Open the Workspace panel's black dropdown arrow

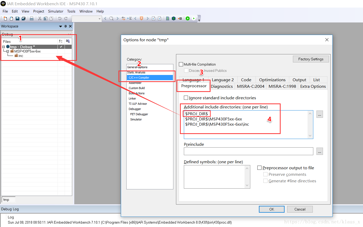pyautogui.click(x=61, y=26)
